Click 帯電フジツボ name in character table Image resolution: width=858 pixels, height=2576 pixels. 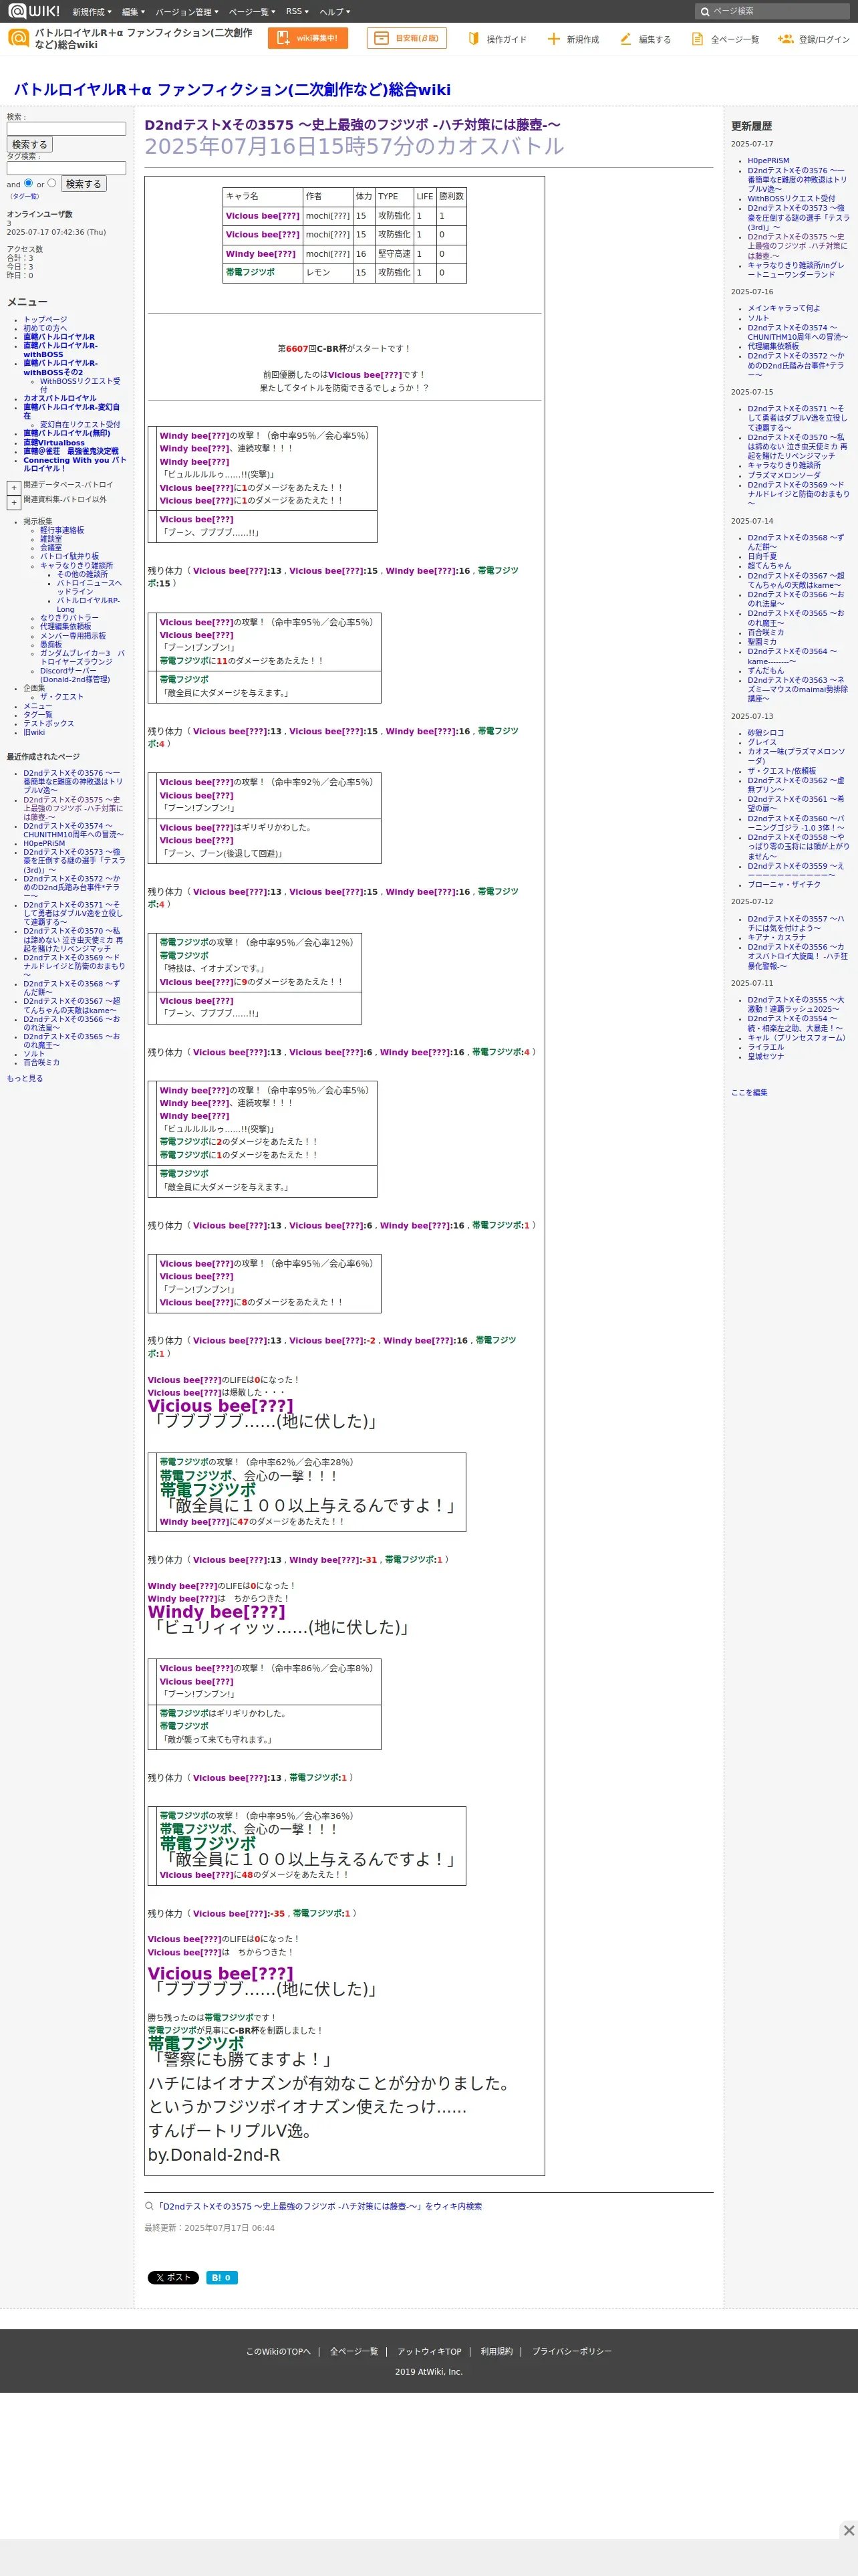click(250, 272)
